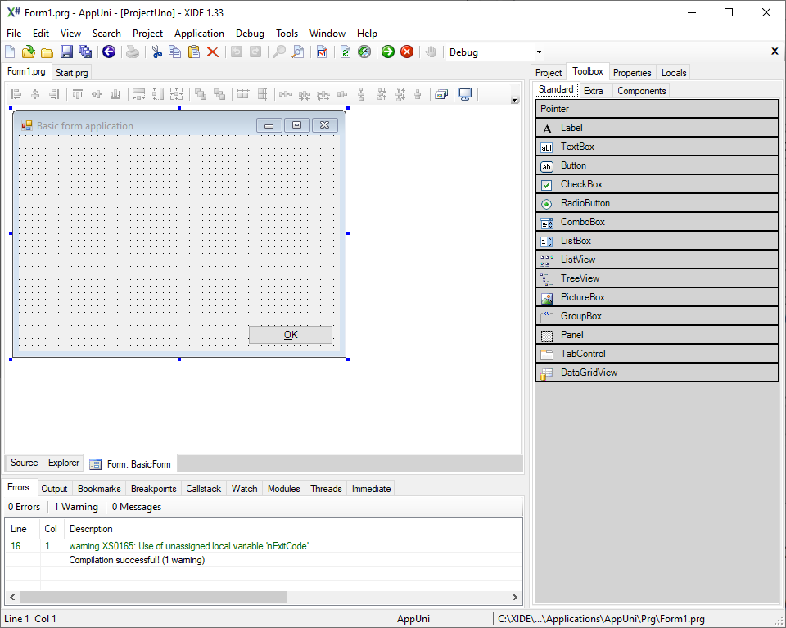The height and width of the screenshot is (628, 786).
Task: Switch to the Output tab
Action: (x=54, y=489)
